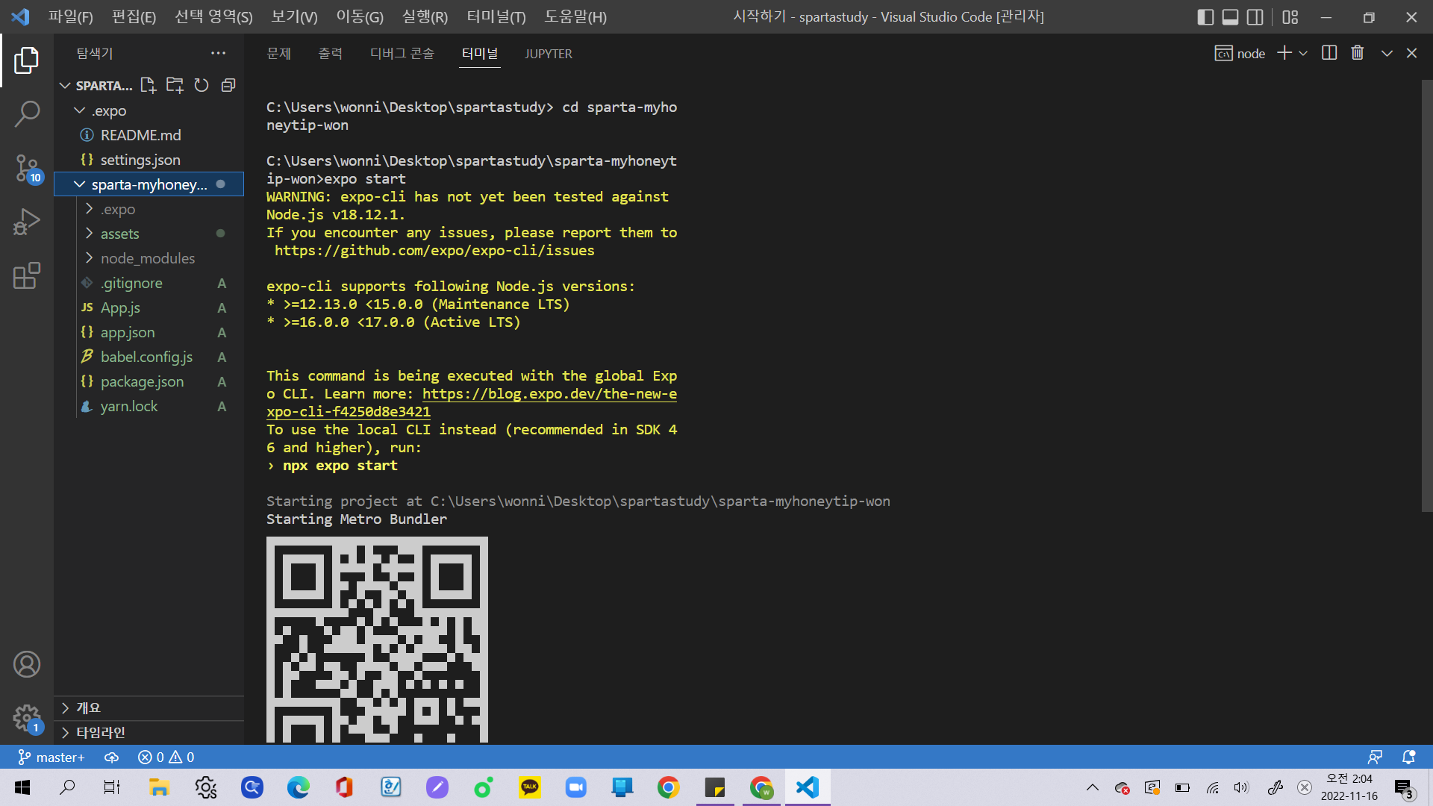
Task: Open README.md in the explorer
Action: tap(149, 135)
